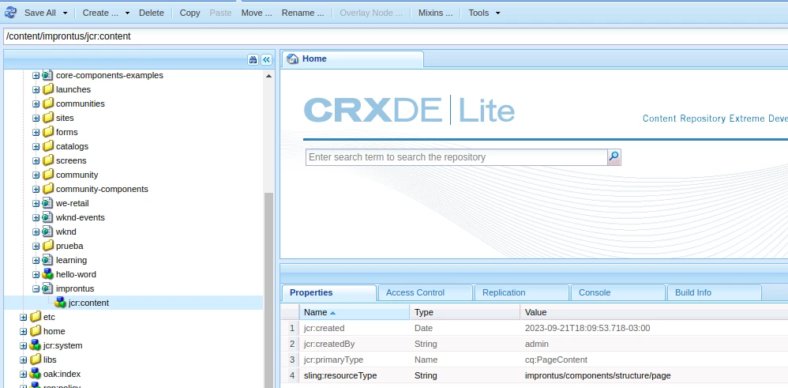Click the Create ... toolbar button
The height and width of the screenshot is (388, 788).
[x=100, y=13]
